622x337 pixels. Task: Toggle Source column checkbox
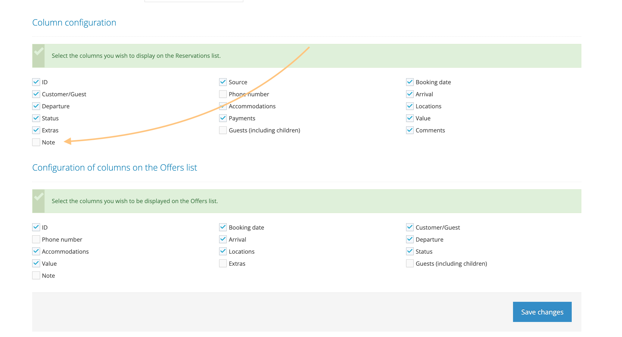pos(223,82)
